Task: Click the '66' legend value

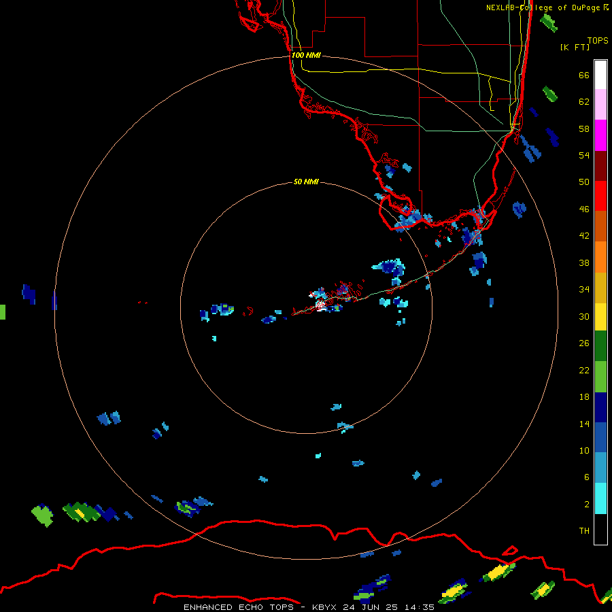Action: (584, 75)
